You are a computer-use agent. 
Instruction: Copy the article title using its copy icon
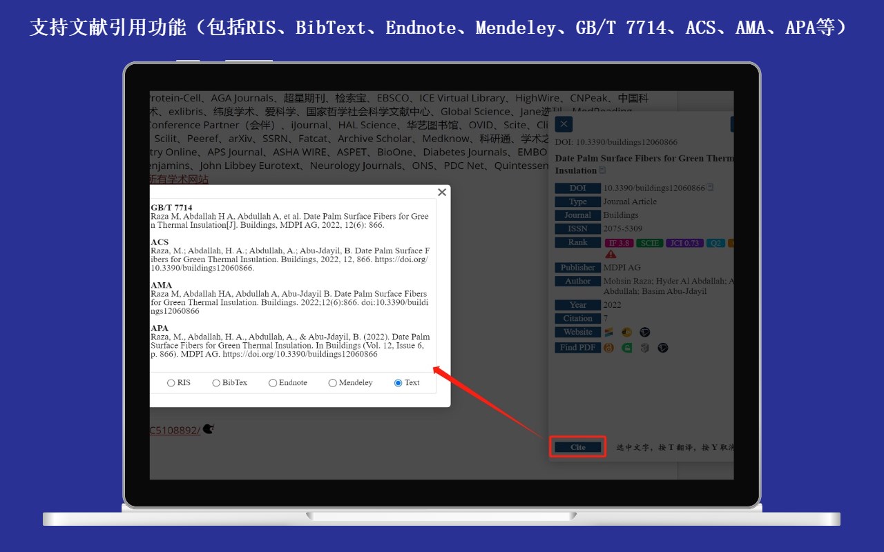pos(602,170)
